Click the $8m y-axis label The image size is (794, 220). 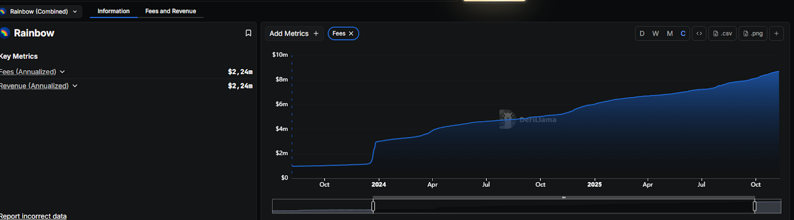coord(282,79)
